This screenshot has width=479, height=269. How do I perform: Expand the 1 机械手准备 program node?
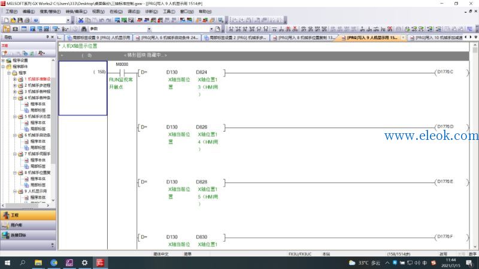pos(14,79)
